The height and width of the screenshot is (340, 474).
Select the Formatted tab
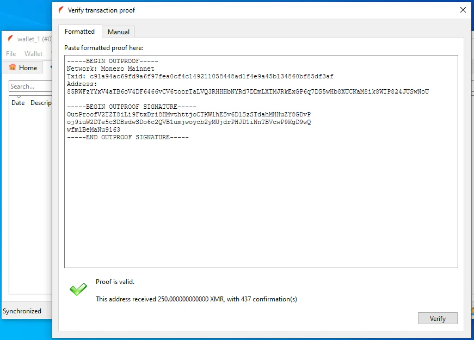[79, 32]
